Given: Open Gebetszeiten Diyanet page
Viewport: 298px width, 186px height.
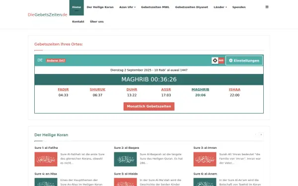Looking at the screenshot, I should click(x=191, y=7).
